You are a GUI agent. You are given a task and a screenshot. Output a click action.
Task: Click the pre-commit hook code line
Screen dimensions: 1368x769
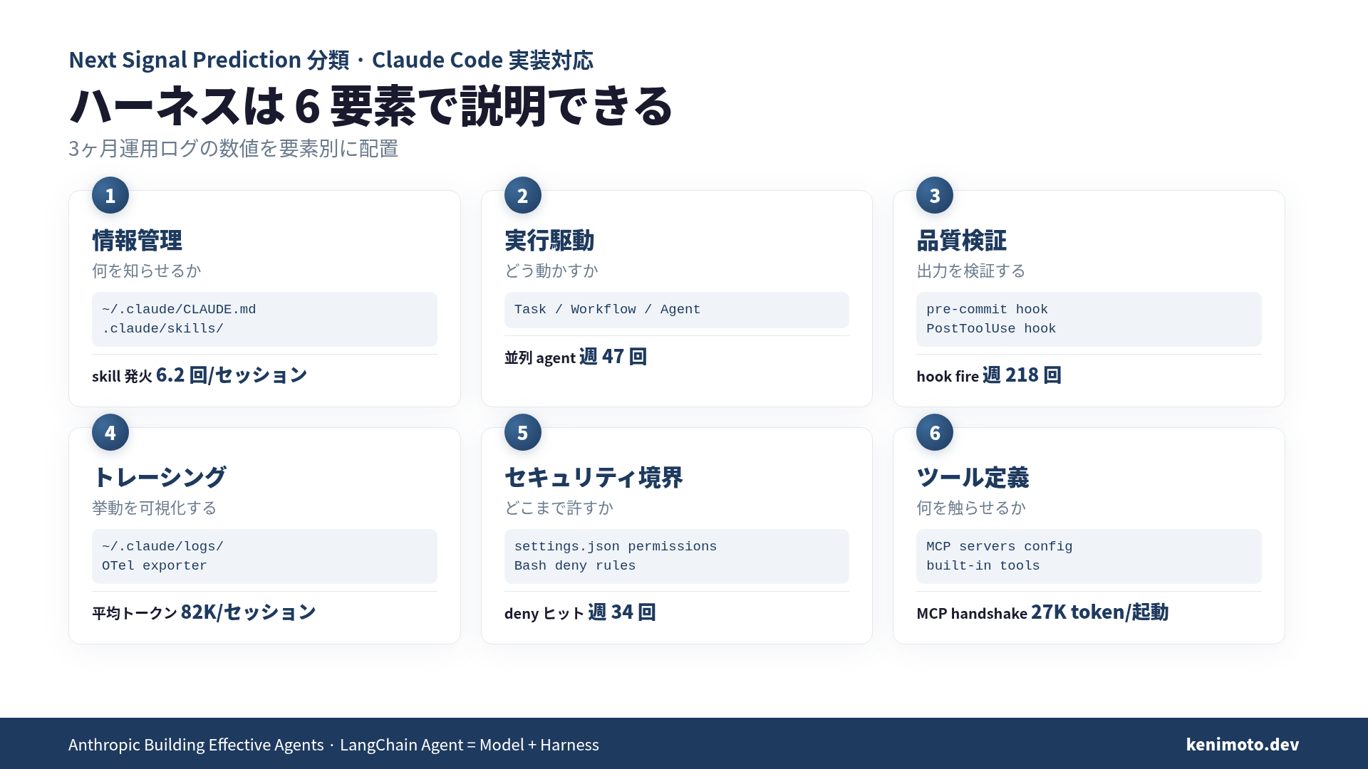(x=987, y=309)
